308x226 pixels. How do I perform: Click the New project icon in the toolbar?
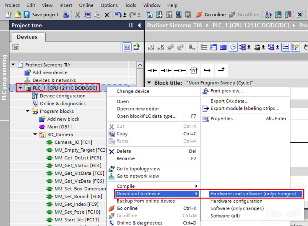(8, 15)
